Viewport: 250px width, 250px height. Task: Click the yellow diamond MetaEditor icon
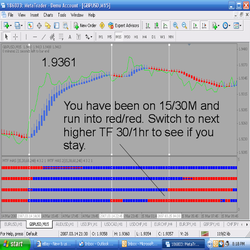click(x=102, y=26)
